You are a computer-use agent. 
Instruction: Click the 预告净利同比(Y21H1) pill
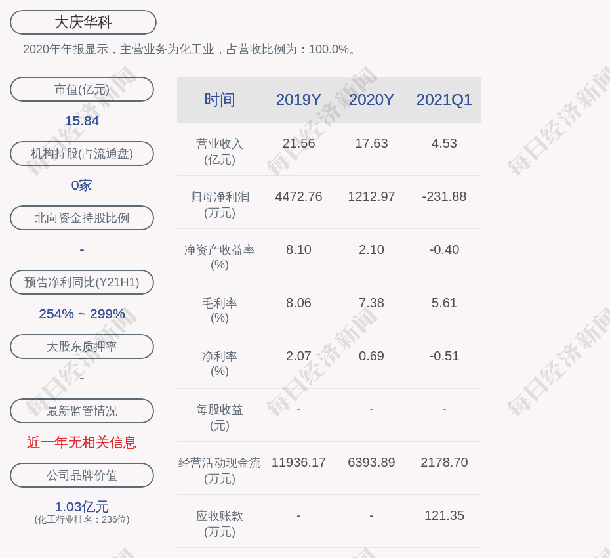[82, 282]
